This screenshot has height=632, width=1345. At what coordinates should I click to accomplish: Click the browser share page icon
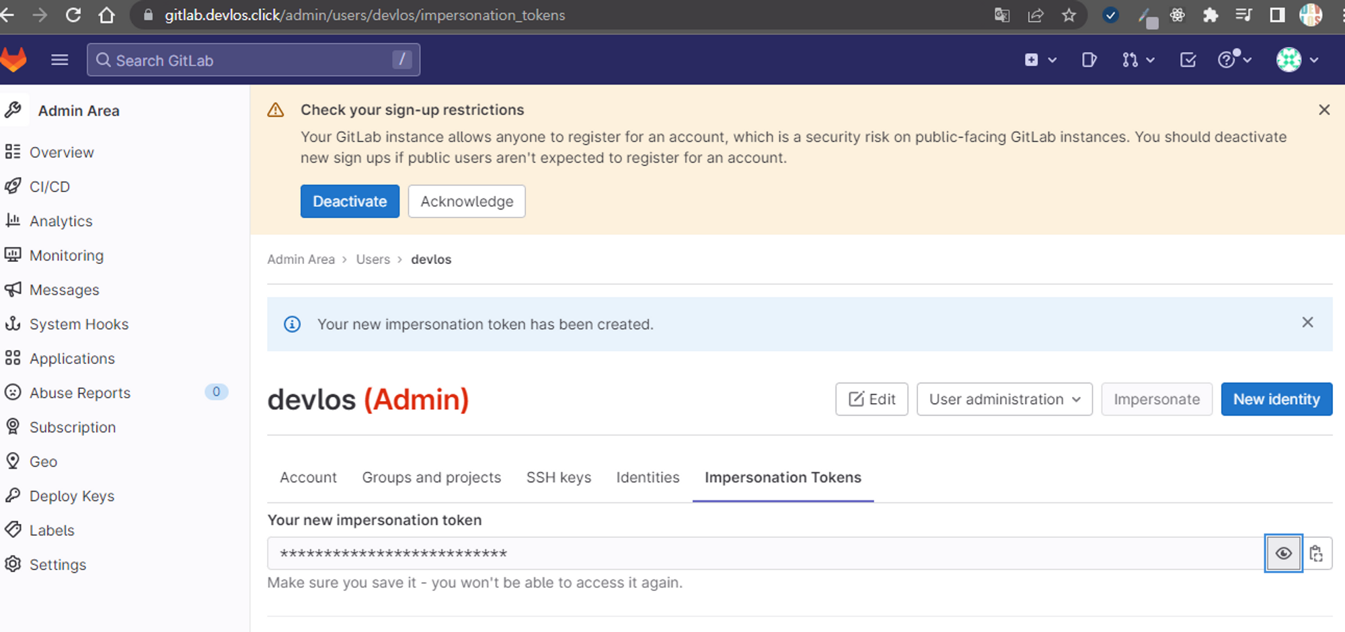click(1036, 15)
